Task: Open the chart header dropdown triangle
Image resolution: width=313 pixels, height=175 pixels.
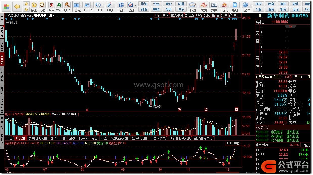Action: click(240, 15)
